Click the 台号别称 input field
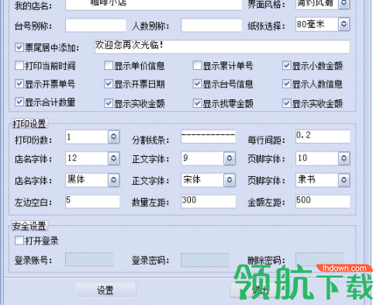373x305 pixels. point(95,25)
